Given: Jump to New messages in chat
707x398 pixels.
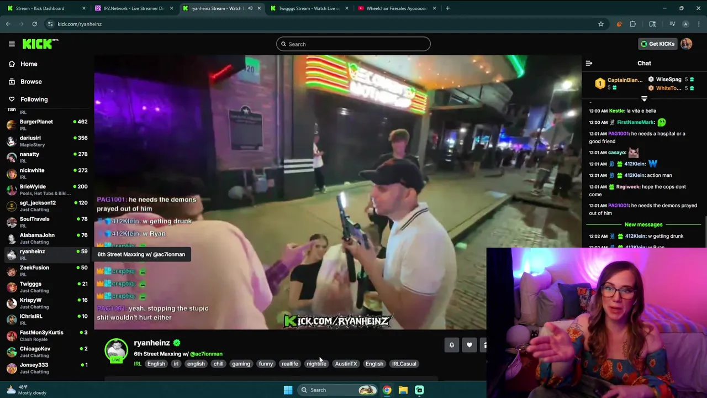Looking at the screenshot, I should tap(643, 224).
